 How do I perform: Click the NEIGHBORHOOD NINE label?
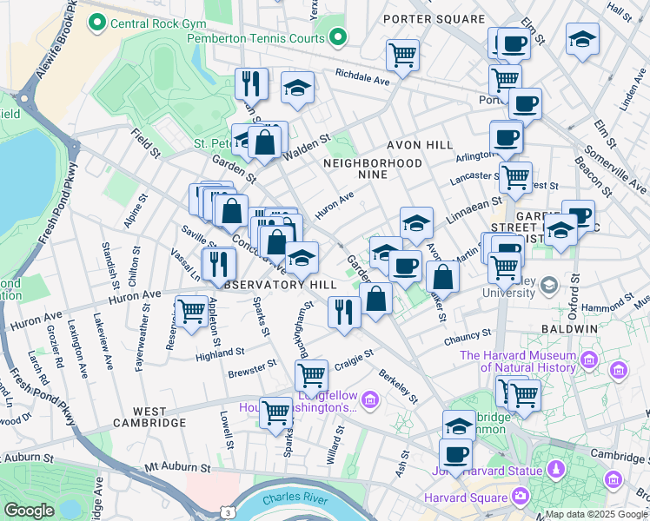click(x=373, y=169)
